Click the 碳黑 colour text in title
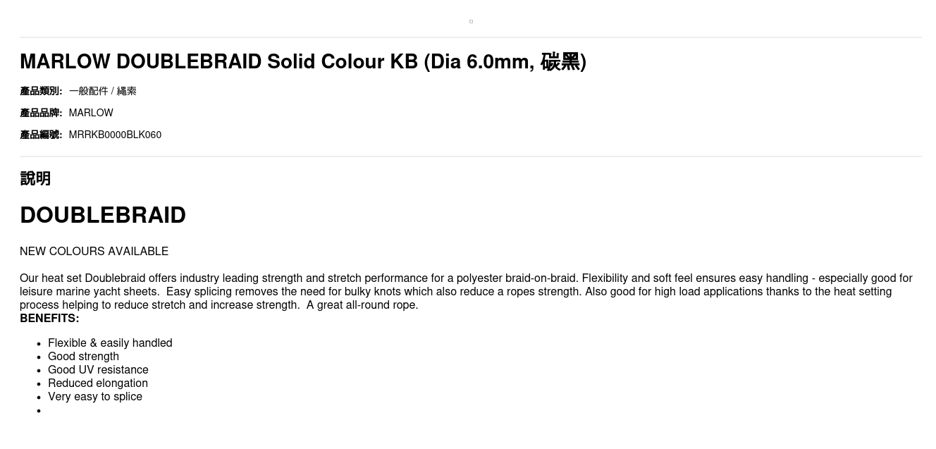 [x=560, y=62]
